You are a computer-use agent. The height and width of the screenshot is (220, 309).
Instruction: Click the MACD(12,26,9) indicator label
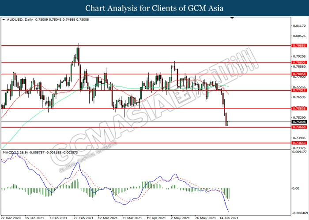tap(15, 152)
